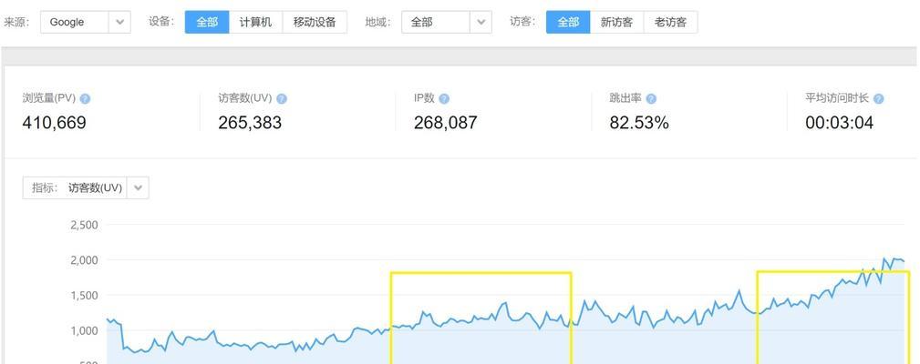Open the 指标 访客数(UV) dropdown
The image size is (920, 364).
pos(86,187)
